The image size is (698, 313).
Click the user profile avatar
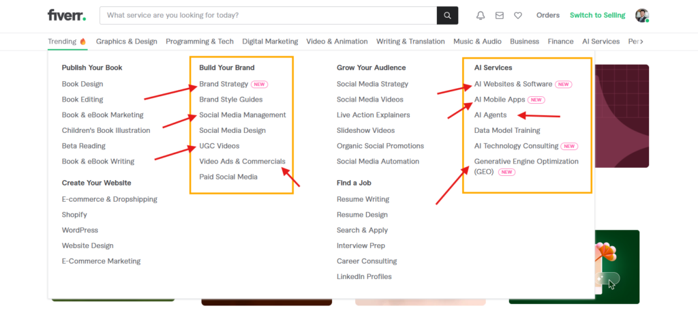pos(641,15)
